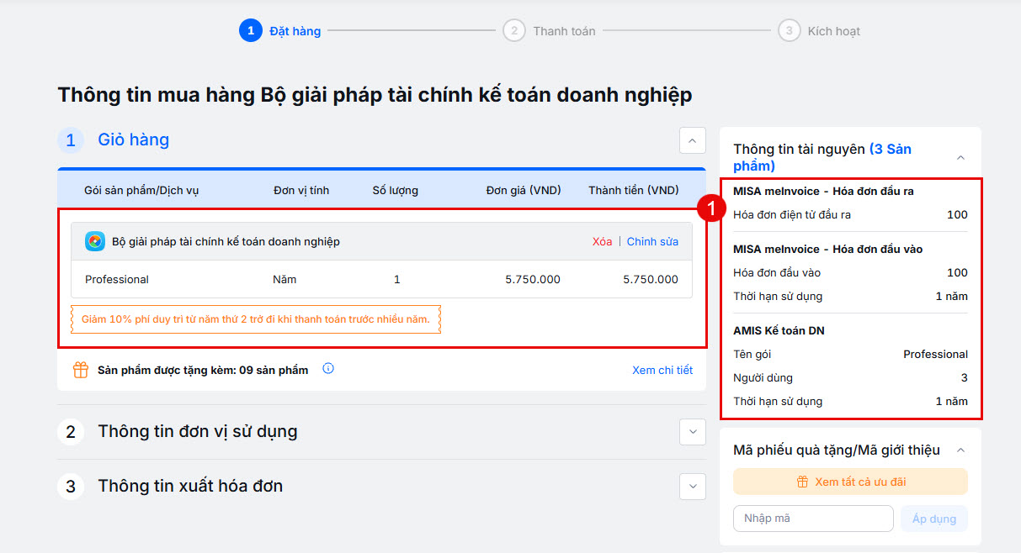Viewport: 1021px width, 553px height.
Task: Click Thông tin đơn vị sử dụng heading
Action: [197, 432]
